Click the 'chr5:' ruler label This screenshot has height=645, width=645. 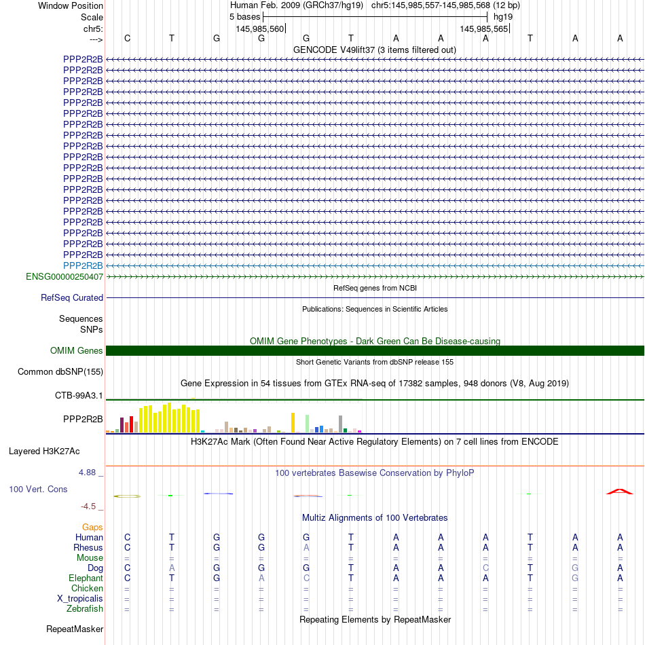(x=93, y=29)
